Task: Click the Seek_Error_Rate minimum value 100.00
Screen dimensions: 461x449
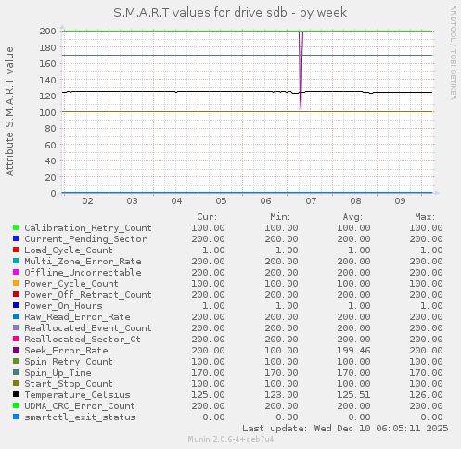Action: [x=281, y=351]
